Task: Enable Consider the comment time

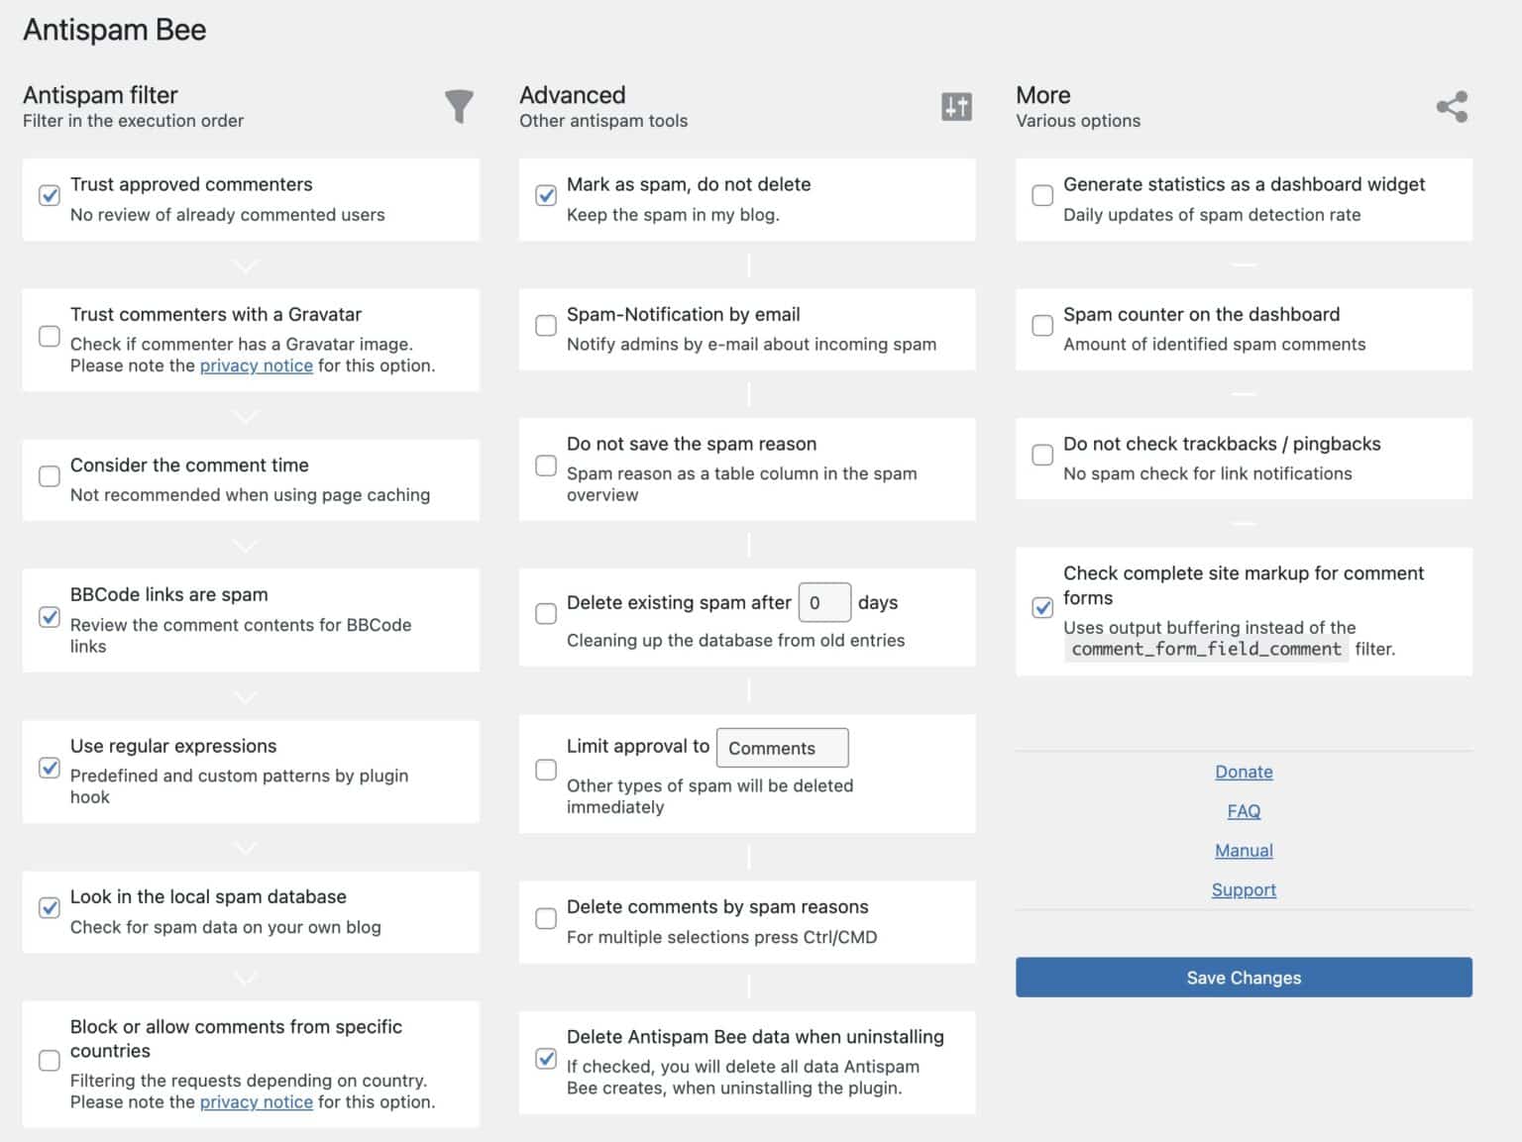Action: [50, 476]
